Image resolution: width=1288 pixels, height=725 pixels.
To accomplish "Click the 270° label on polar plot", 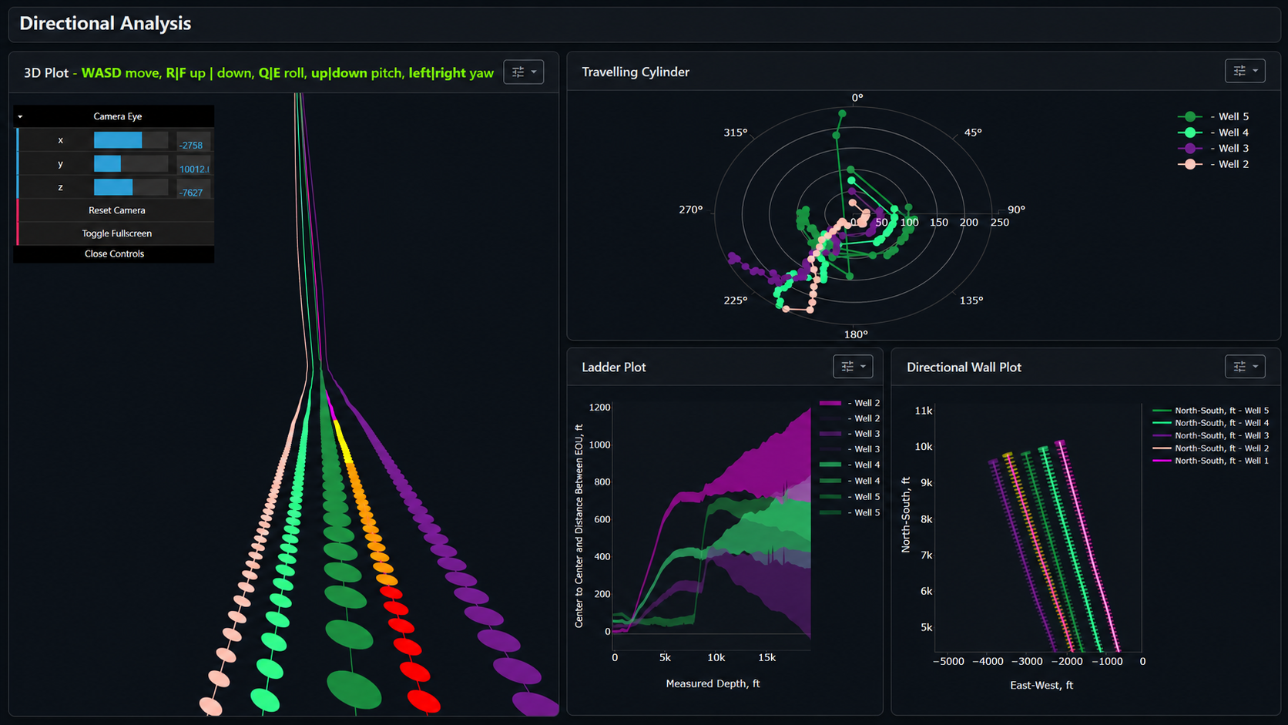I will pos(690,210).
